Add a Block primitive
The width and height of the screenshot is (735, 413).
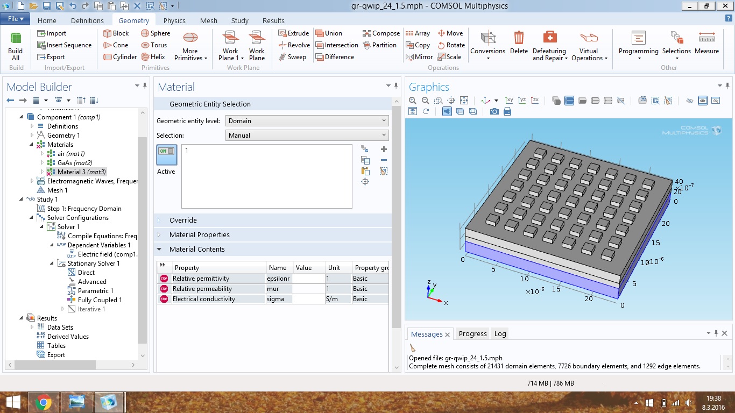pos(116,33)
